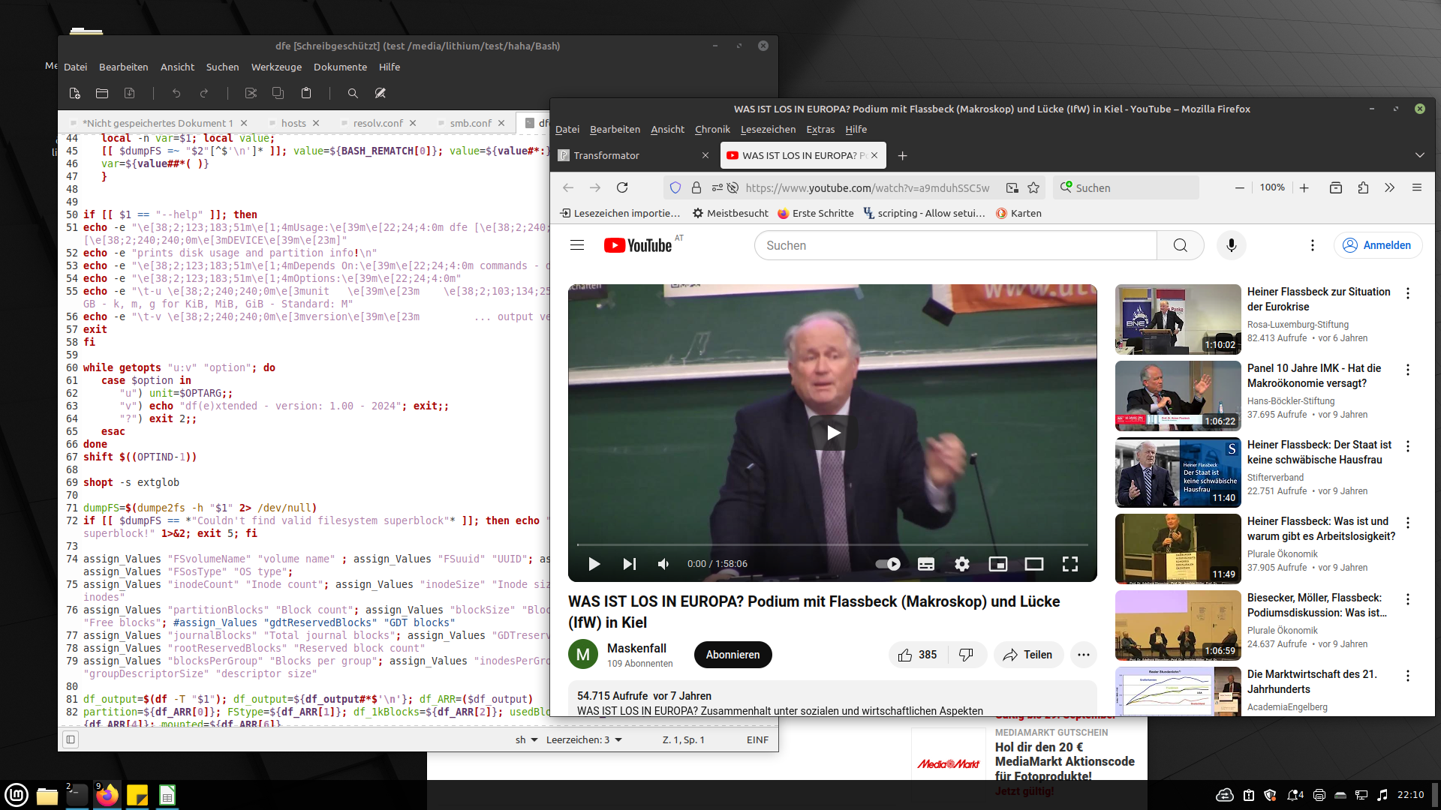Open options menu for Heiner Flassbeck zur Situation video
Image resolution: width=1441 pixels, height=810 pixels.
coord(1408,293)
